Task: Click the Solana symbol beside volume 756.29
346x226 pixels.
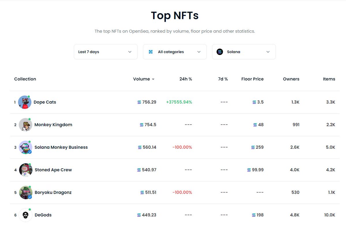Action: (139, 102)
